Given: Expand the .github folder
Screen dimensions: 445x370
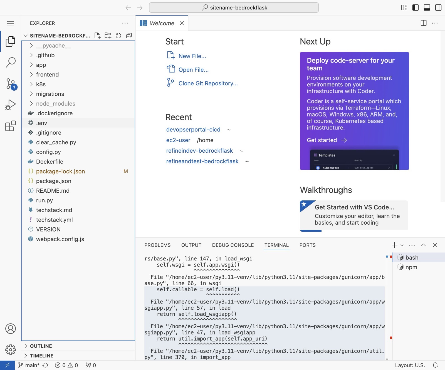Looking at the screenshot, I should point(78,55).
